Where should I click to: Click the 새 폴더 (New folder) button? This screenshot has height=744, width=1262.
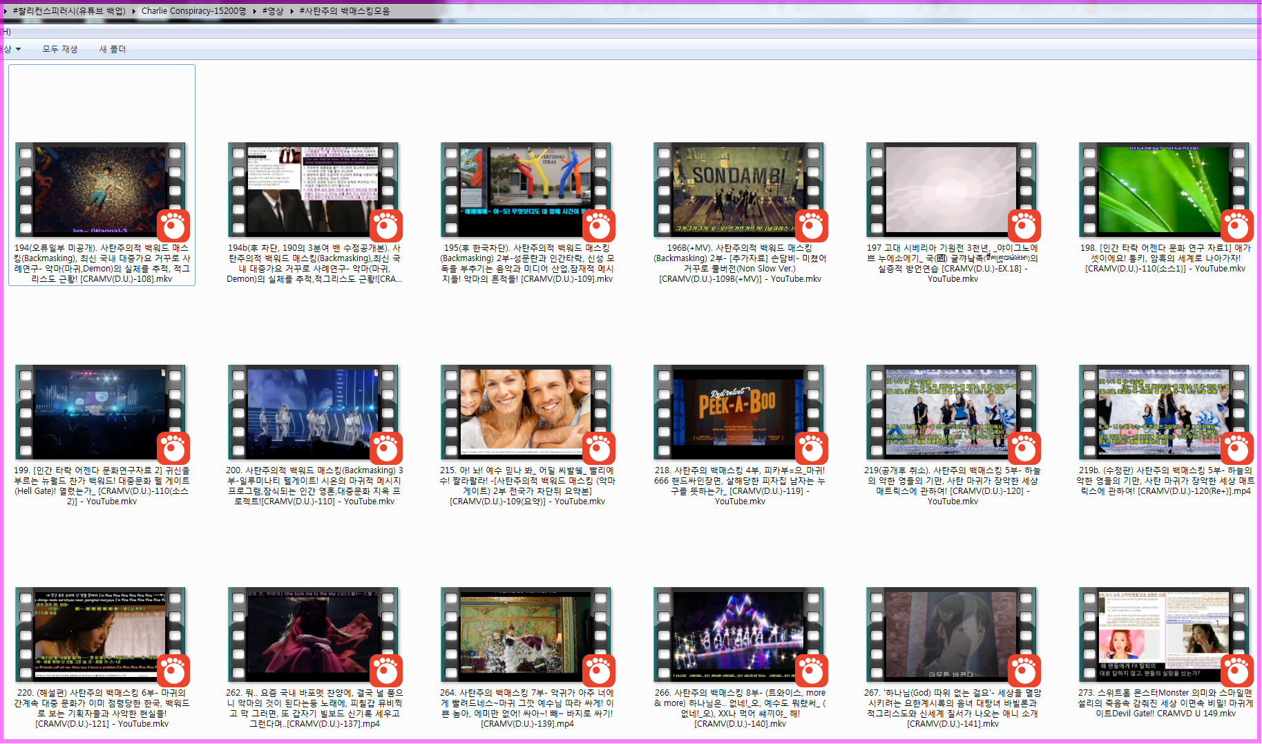(x=113, y=50)
